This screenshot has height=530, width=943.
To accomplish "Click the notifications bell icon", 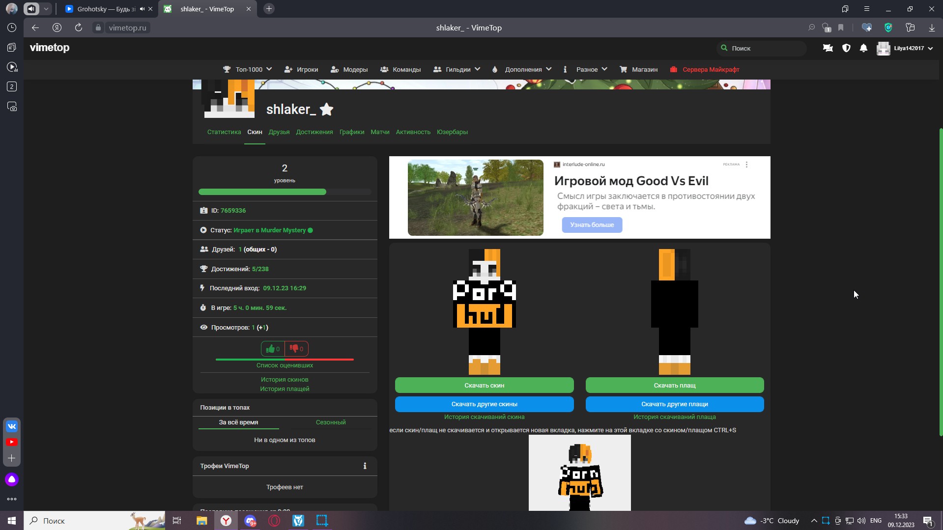I will point(863,48).
